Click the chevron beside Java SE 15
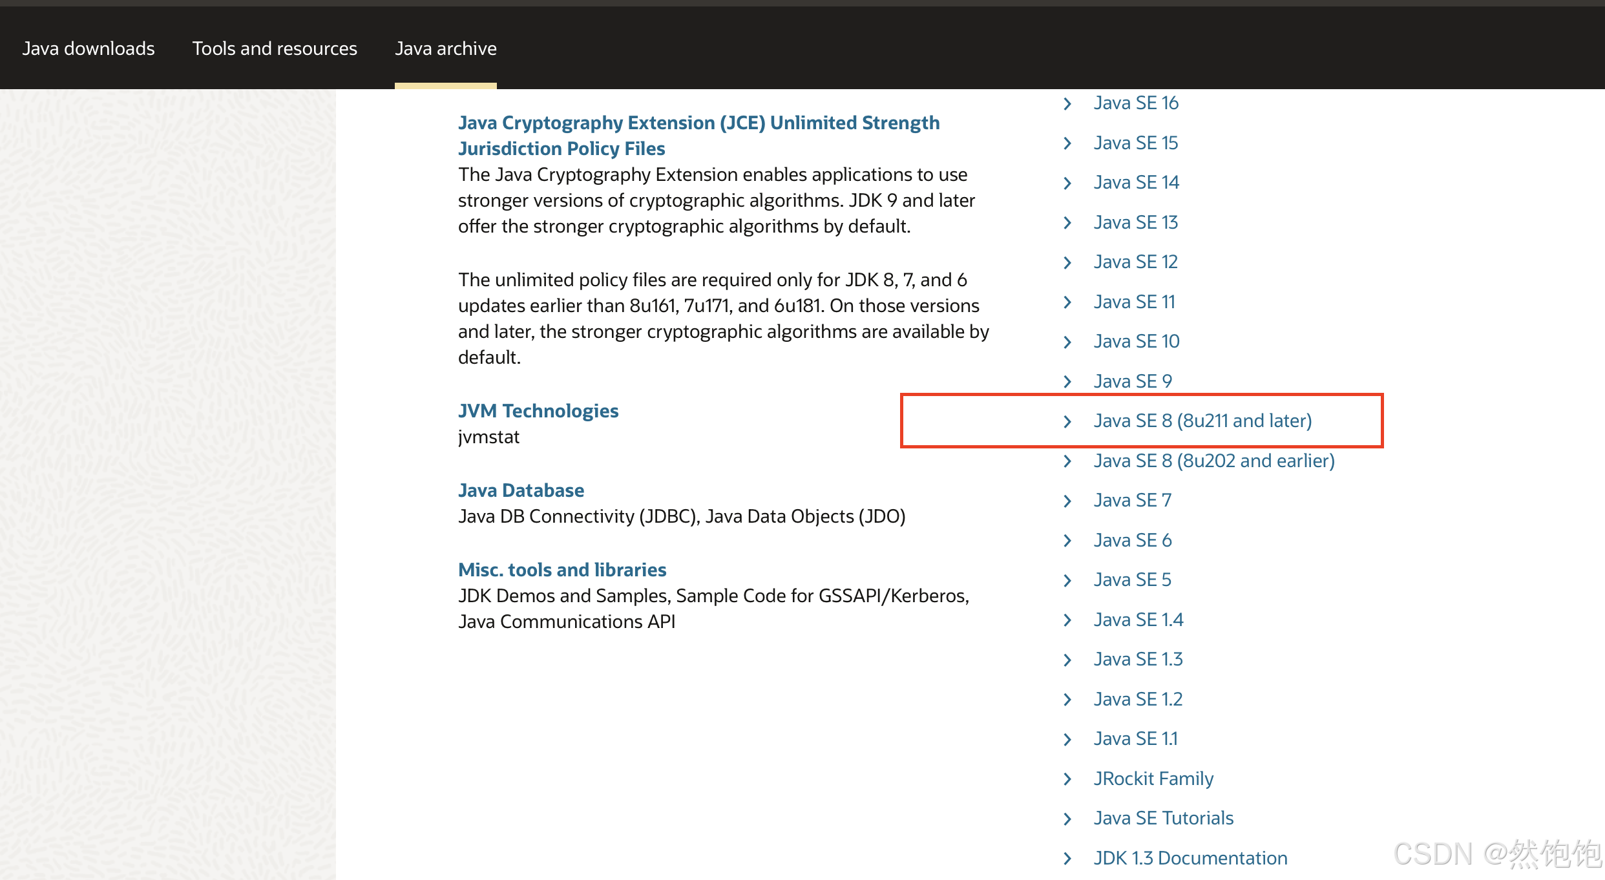Screen dimensions: 1605x880 pos(1067,143)
